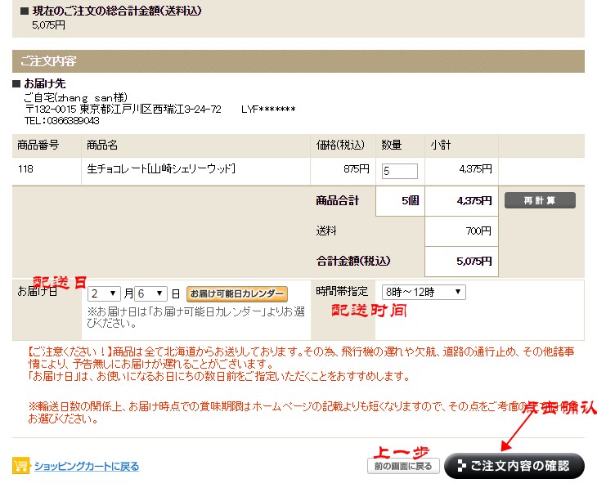Open the delivery day dropdown
Screen dimensions: 597x488
point(150,293)
